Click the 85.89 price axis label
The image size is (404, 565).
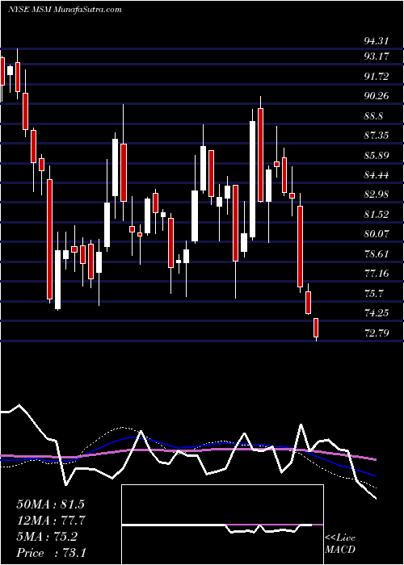pyautogui.click(x=377, y=156)
